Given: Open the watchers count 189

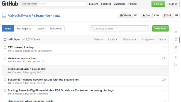Looking at the screenshot, I should pyautogui.click(x=136, y=15).
